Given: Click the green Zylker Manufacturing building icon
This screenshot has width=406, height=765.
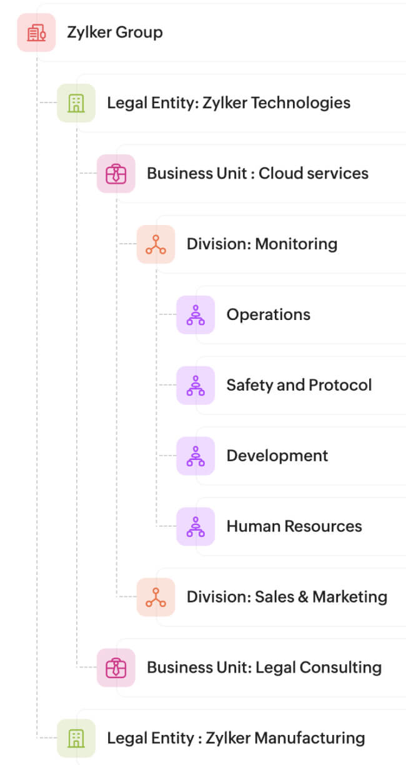Looking at the screenshot, I should (x=76, y=738).
